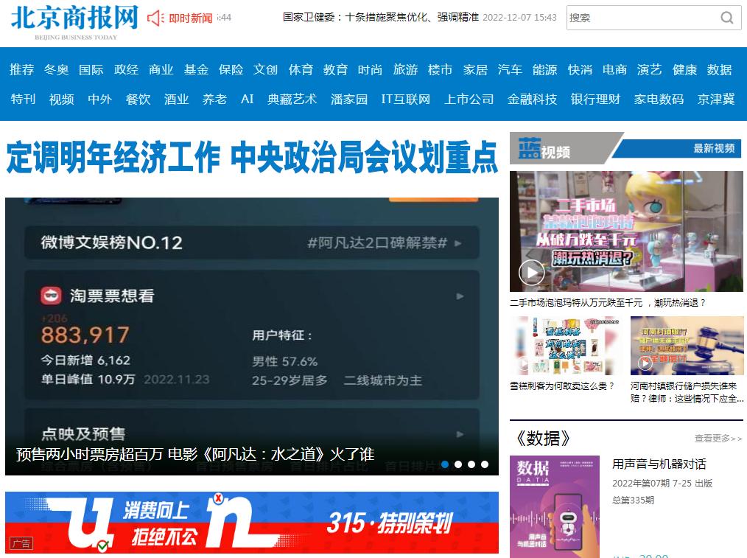747x558 pixels.
Task: Go to 典藏艺术 section
Action: pos(292,99)
